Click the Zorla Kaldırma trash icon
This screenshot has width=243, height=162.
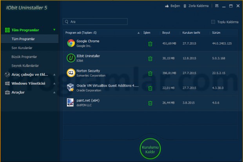tap(185, 6)
